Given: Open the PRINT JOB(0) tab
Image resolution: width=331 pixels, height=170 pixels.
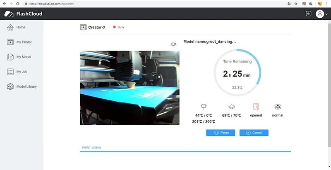Looking at the screenshot, I should (x=91, y=147).
